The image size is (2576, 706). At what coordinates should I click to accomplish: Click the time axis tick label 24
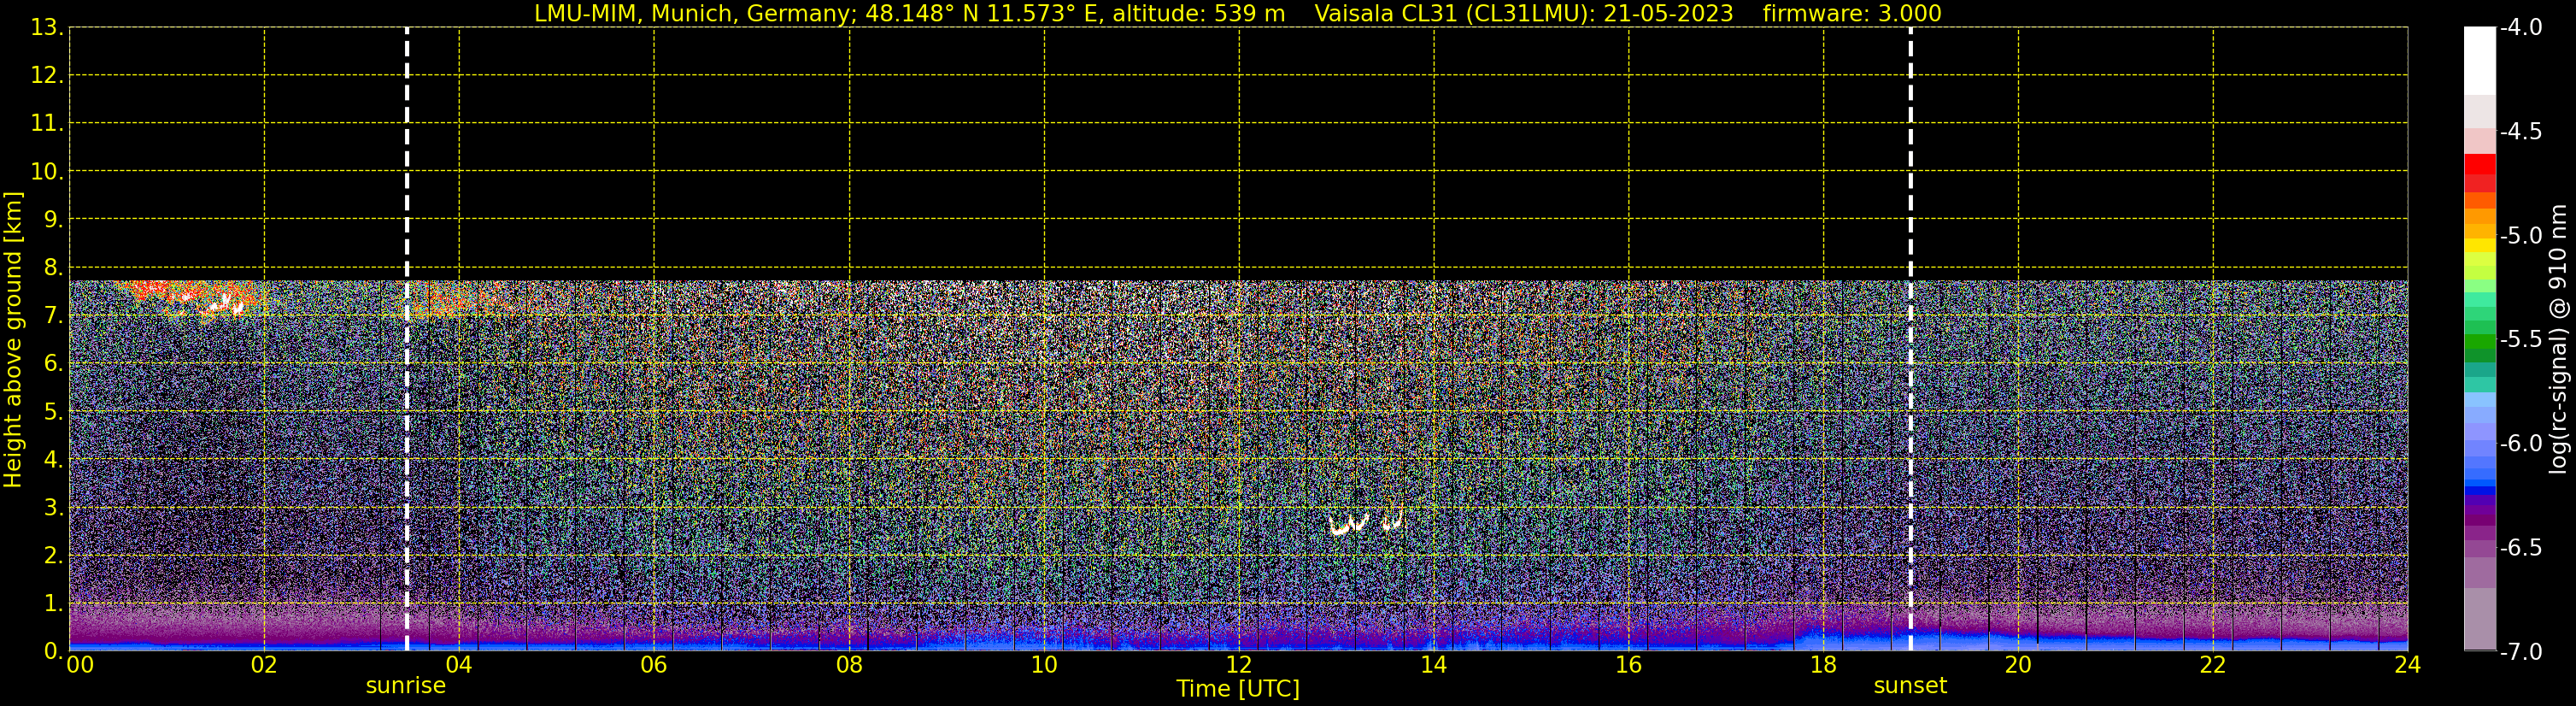tap(2408, 665)
